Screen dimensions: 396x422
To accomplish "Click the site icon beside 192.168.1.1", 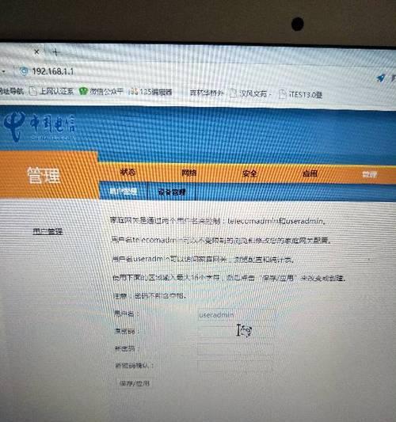I will 24,71.
